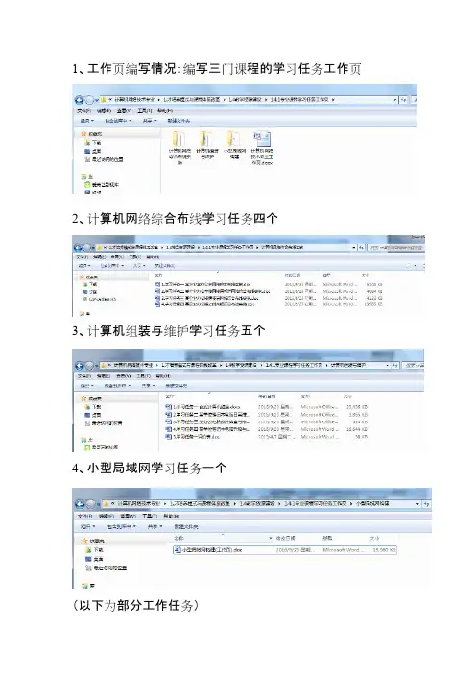The width and height of the screenshot is (476, 674).
Task: Open 帮助(H) menu in the 小型局域网构建 window
Action: coord(171,516)
